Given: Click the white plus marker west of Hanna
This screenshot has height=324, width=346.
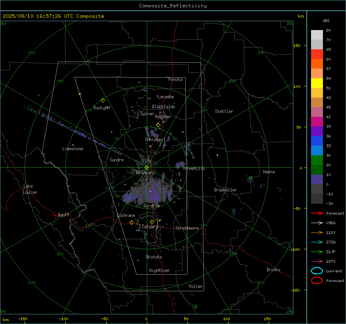Looking at the screenshot, I should pos(217,155).
